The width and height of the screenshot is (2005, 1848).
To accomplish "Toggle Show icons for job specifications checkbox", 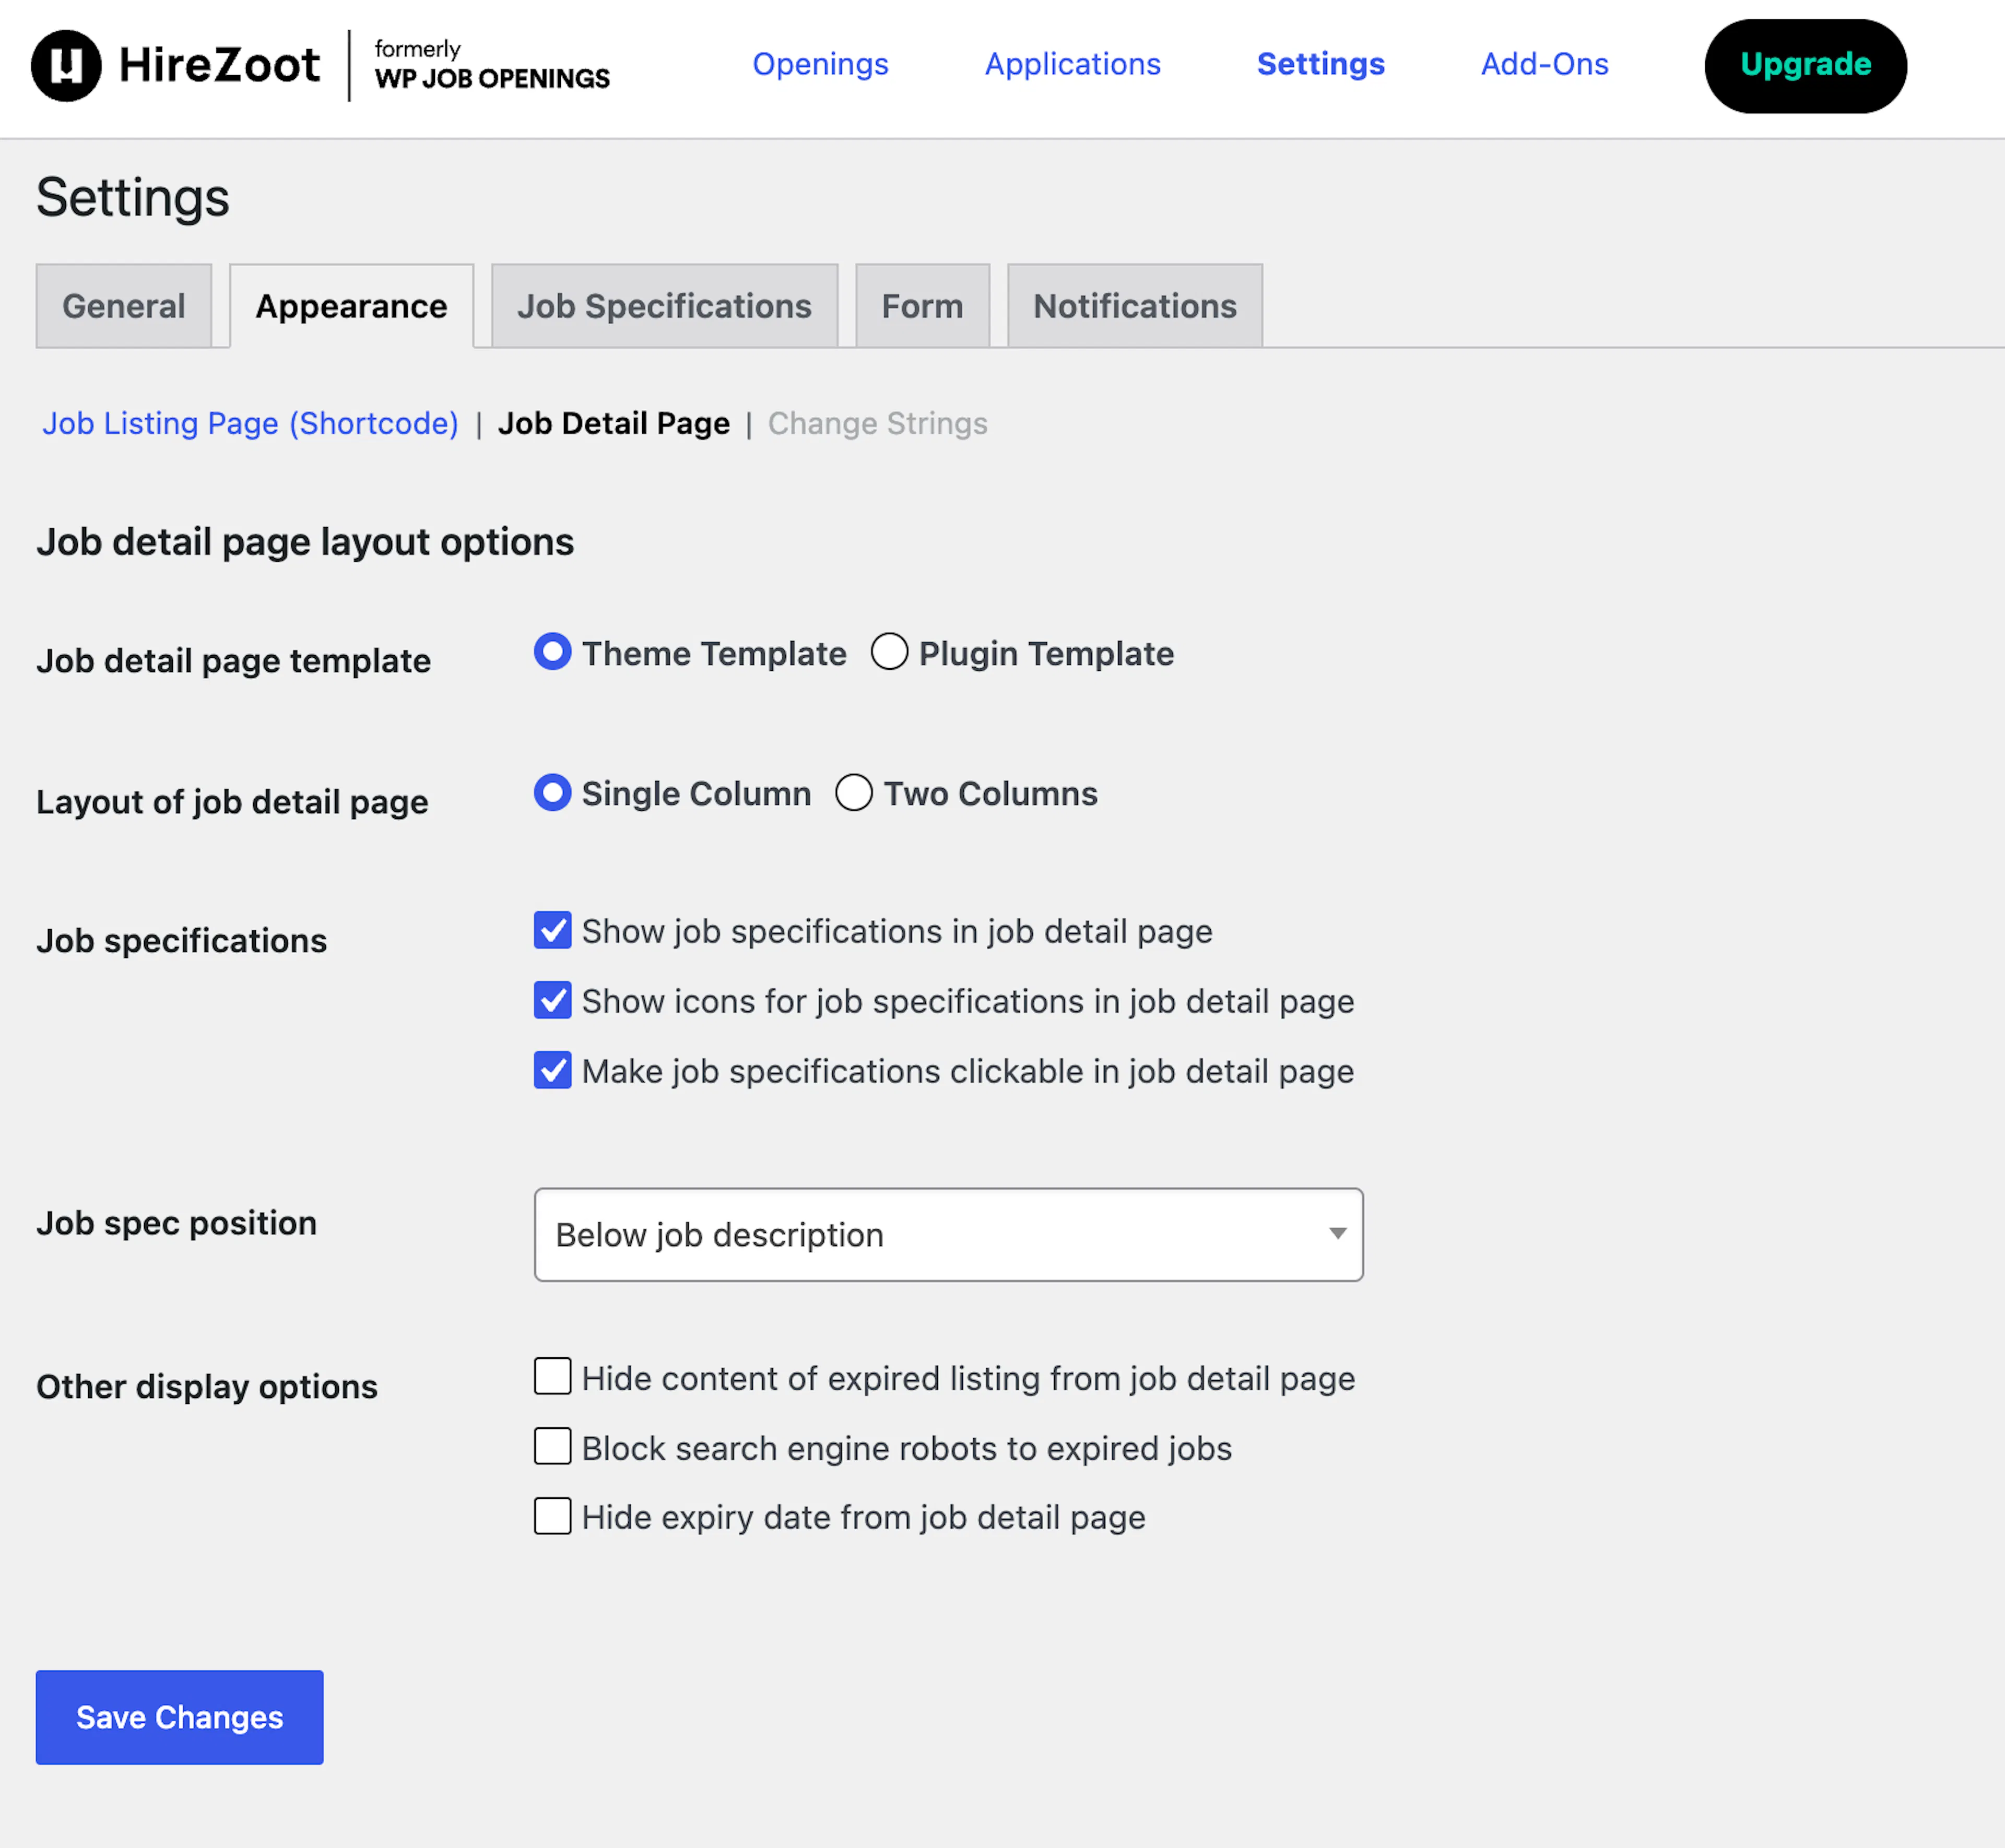I will (x=552, y=1000).
